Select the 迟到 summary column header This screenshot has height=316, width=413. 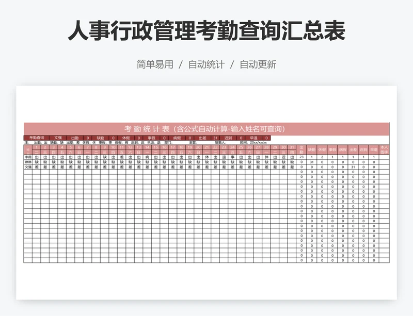click(363, 149)
